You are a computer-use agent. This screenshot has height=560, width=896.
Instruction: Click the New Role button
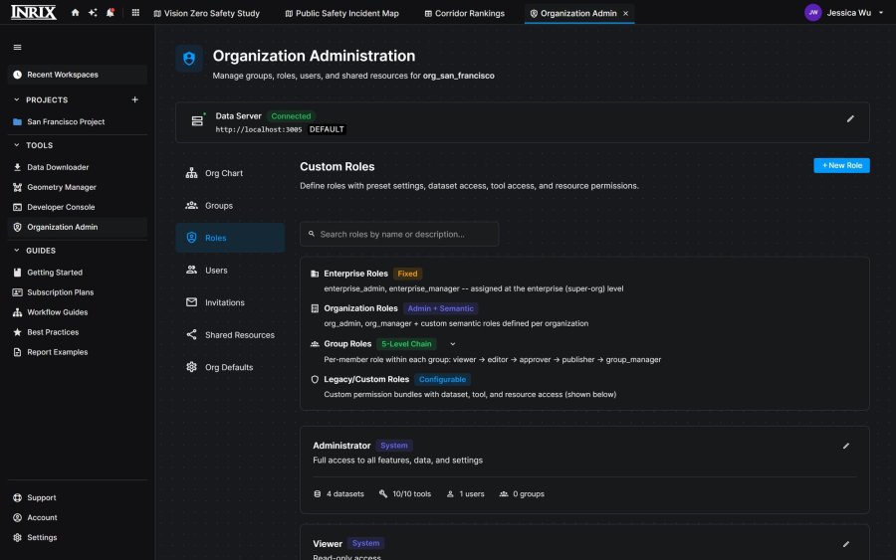pos(841,165)
